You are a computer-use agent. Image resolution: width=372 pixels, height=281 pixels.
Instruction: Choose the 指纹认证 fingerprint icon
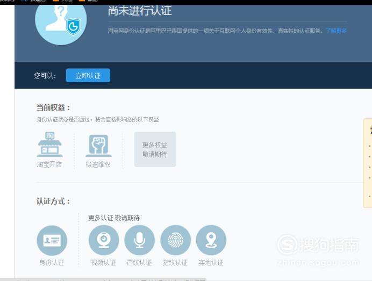176,240
